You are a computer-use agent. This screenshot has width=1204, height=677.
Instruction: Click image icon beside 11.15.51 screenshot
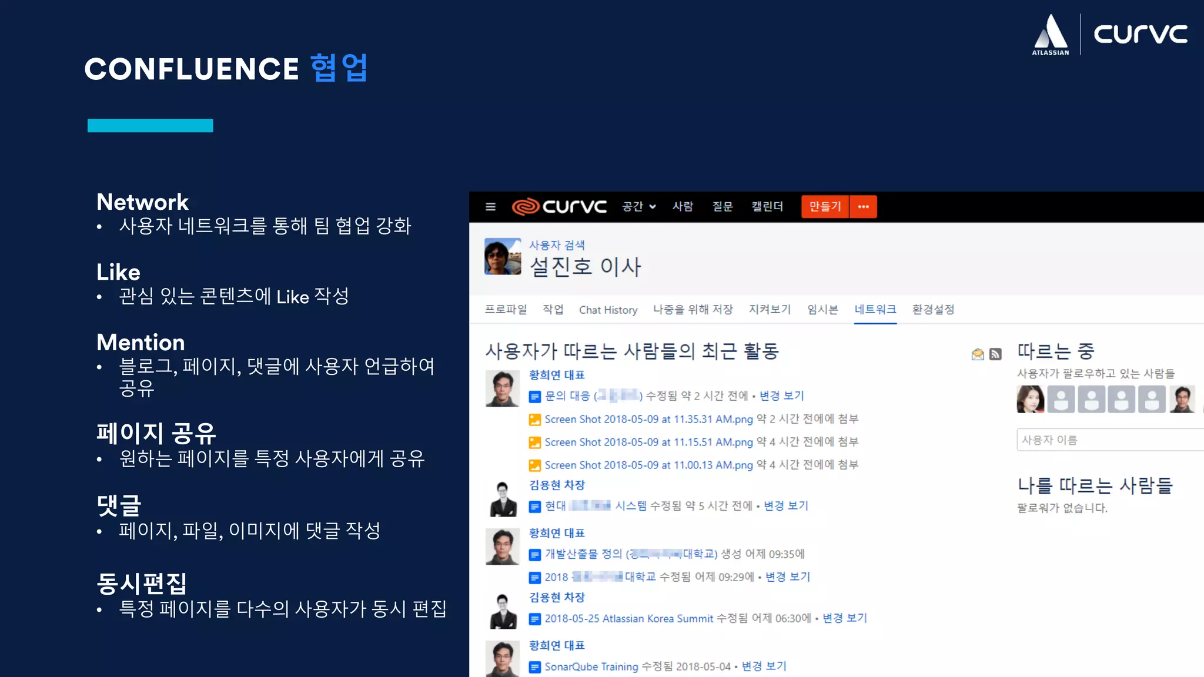click(534, 443)
